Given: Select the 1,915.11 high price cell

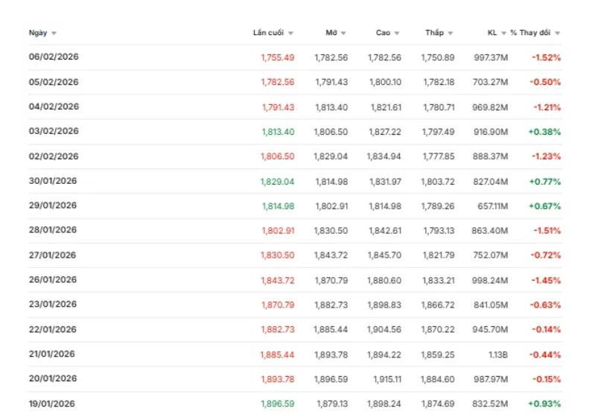Looking at the screenshot, I should 386,379.
